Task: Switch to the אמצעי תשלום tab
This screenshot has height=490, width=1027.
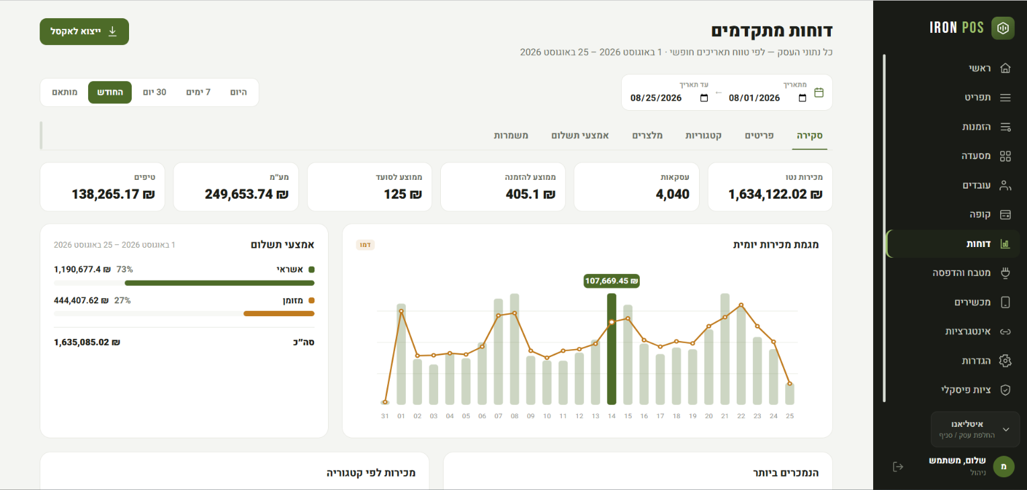Action: coord(580,136)
